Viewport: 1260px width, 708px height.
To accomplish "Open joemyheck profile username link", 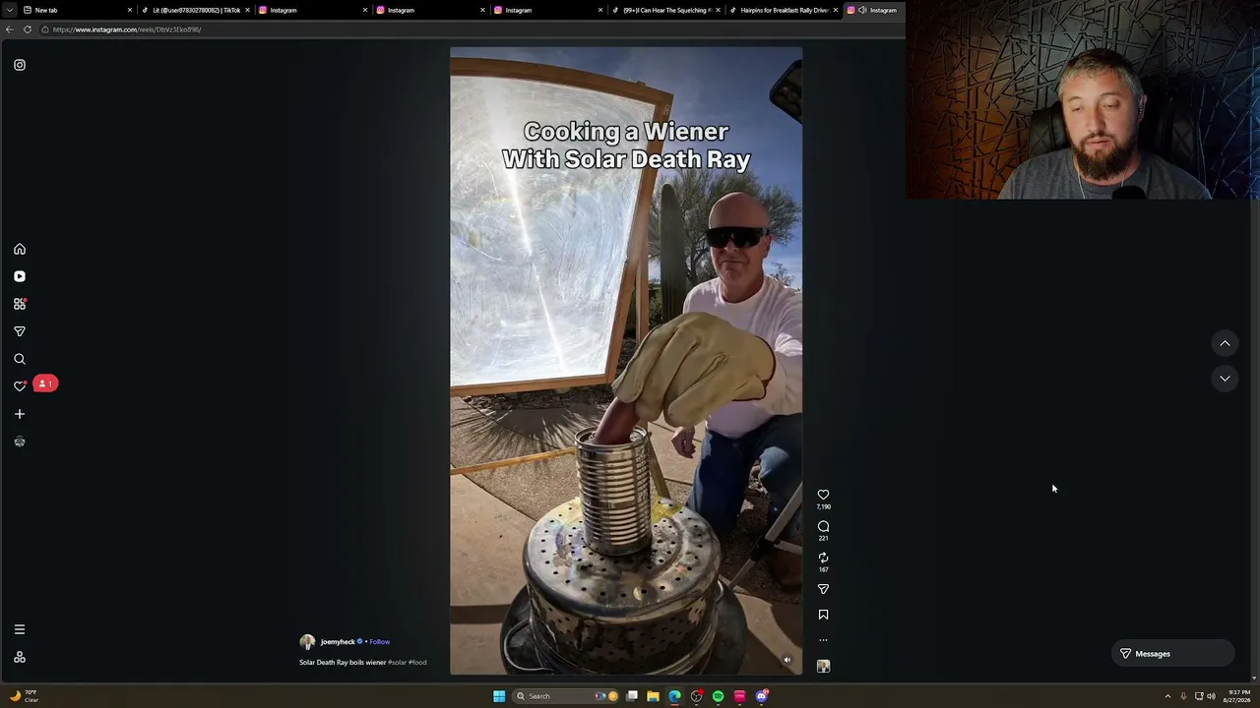I will 338,642.
